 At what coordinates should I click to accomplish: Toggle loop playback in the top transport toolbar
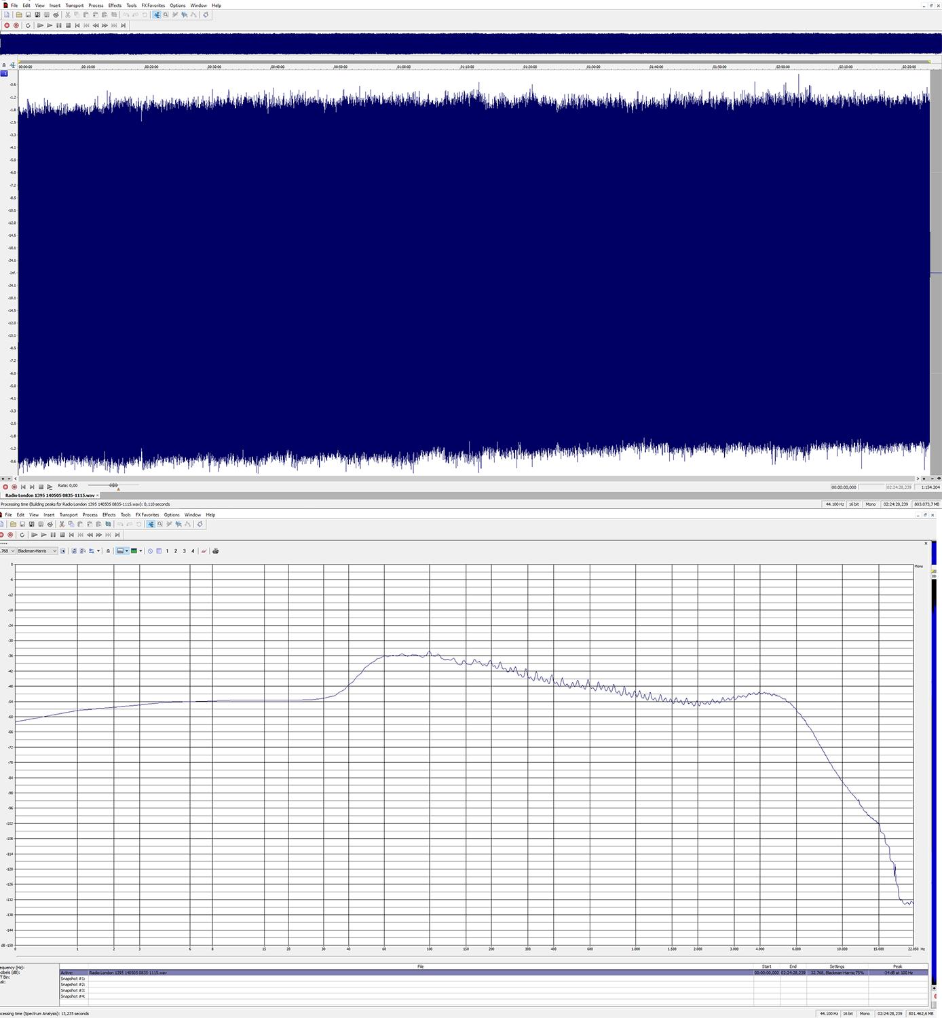[28, 26]
